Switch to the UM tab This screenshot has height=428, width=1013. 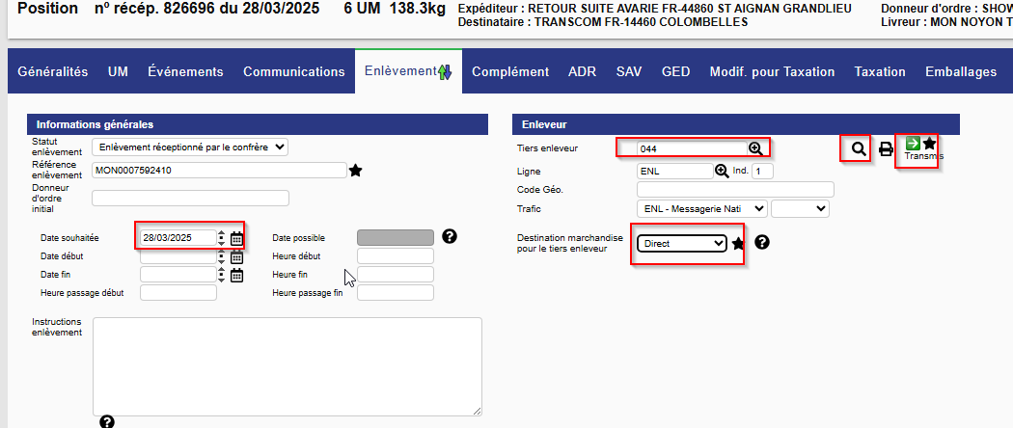pyautogui.click(x=118, y=71)
